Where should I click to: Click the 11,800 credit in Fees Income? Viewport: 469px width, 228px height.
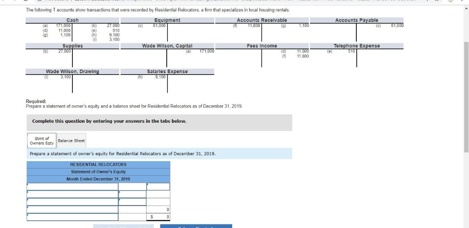[x=303, y=56]
